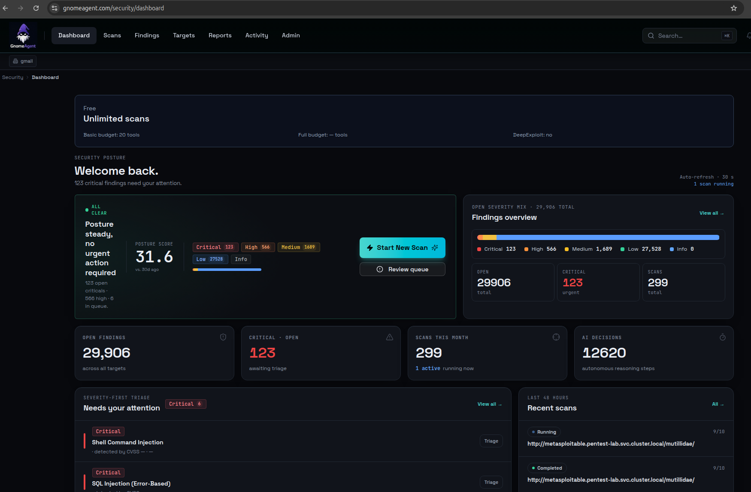This screenshot has width=751, height=492.
Task: Open site information icon in address bar
Action: pos(55,8)
